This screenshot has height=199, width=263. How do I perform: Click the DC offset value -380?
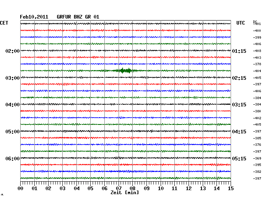pyautogui.click(x=257, y=111)
